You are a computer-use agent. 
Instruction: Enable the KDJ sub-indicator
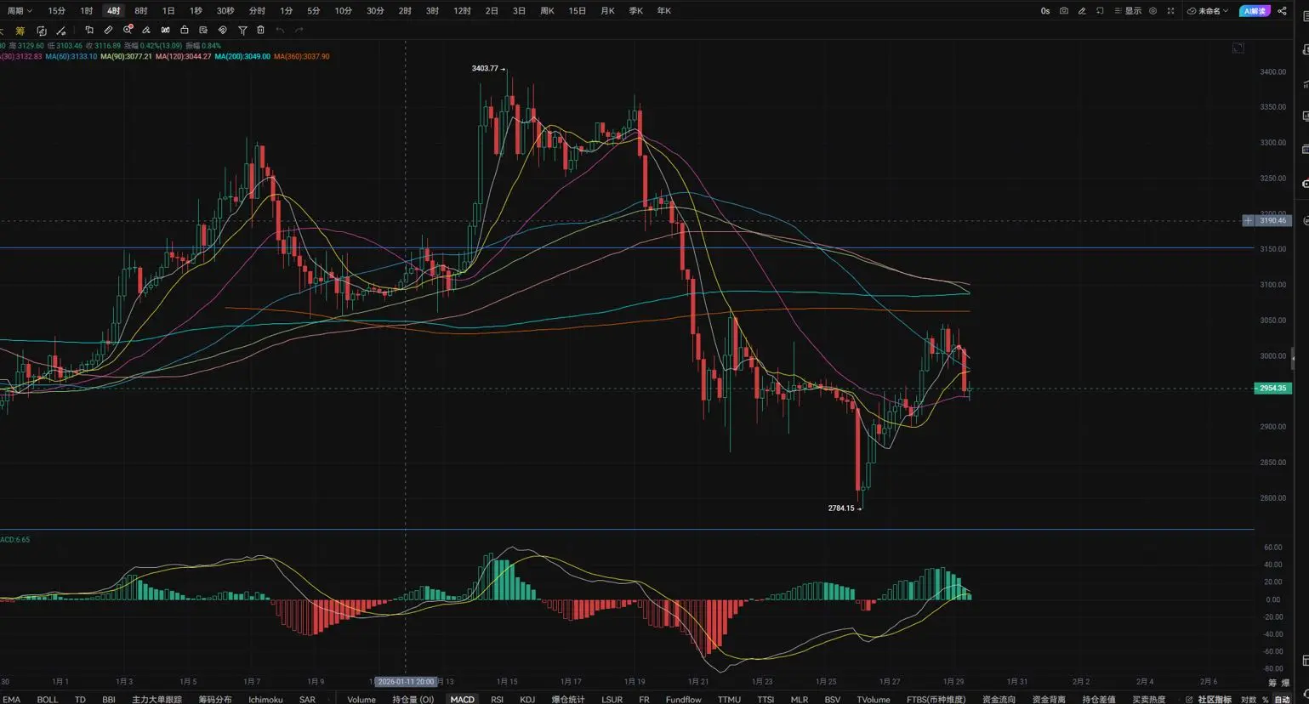pyautogui.click(x=527, y=699)
